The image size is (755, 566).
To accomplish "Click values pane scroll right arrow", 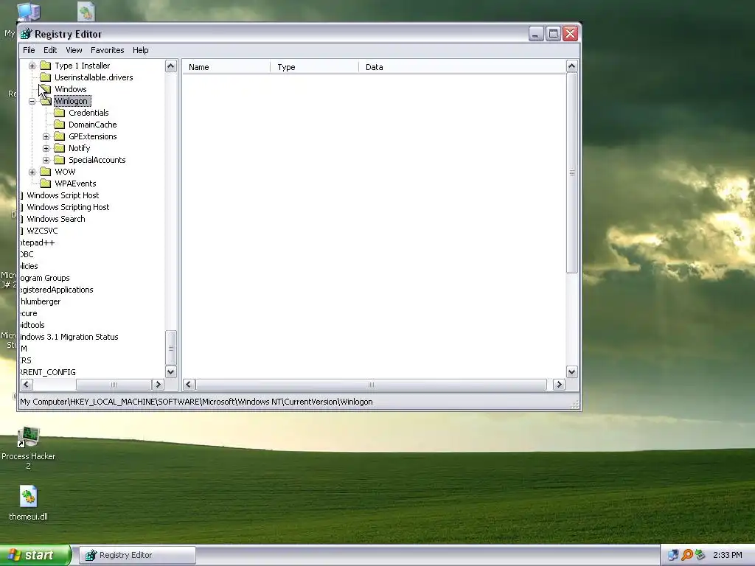I will click(x=559, y=384).
